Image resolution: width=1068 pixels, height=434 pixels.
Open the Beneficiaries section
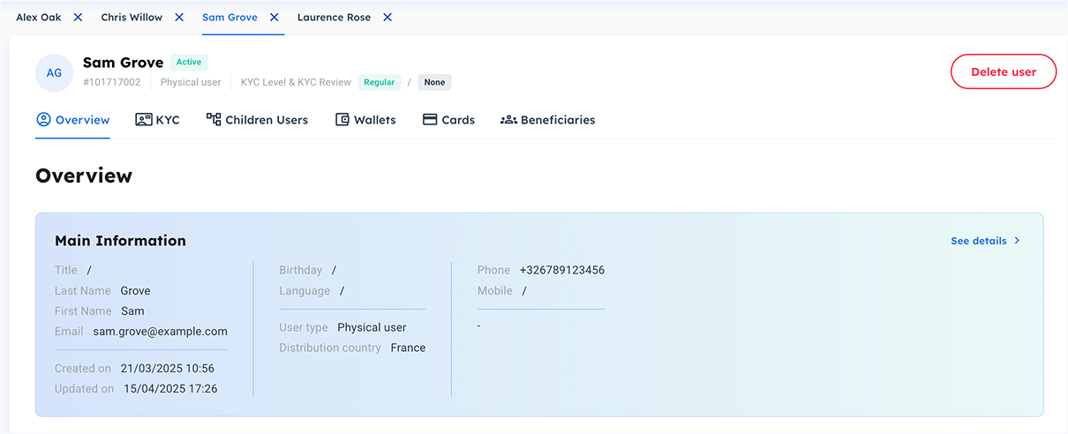(547, 120)
